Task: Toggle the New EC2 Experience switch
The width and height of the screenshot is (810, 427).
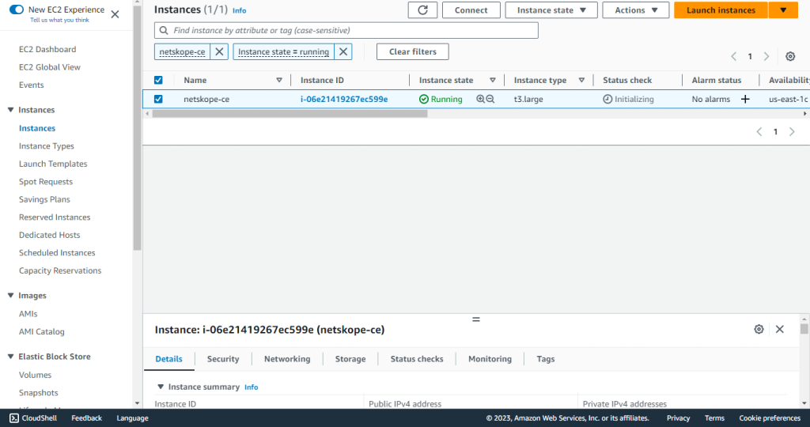Action: (17, 9)
